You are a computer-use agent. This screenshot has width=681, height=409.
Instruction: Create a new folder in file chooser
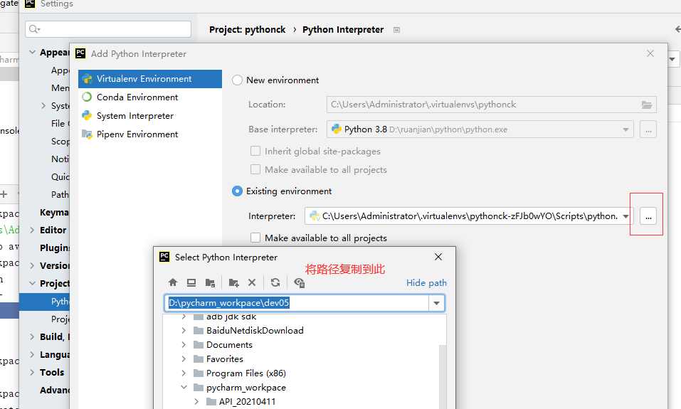[233, 282]
